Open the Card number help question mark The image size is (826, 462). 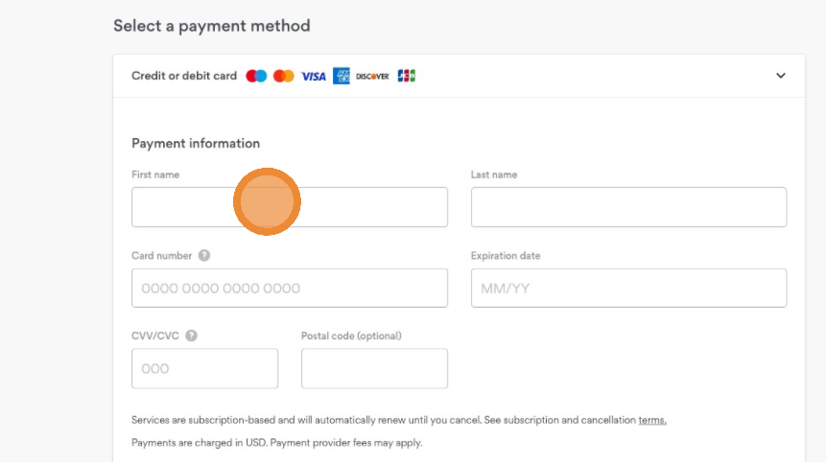click(204, 255)
